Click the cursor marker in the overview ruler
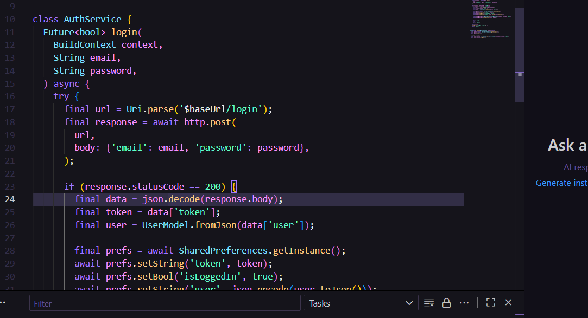The image size is (588, 318). 520,74
